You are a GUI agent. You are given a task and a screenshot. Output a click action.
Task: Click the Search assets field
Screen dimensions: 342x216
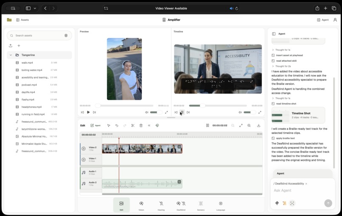39,36
